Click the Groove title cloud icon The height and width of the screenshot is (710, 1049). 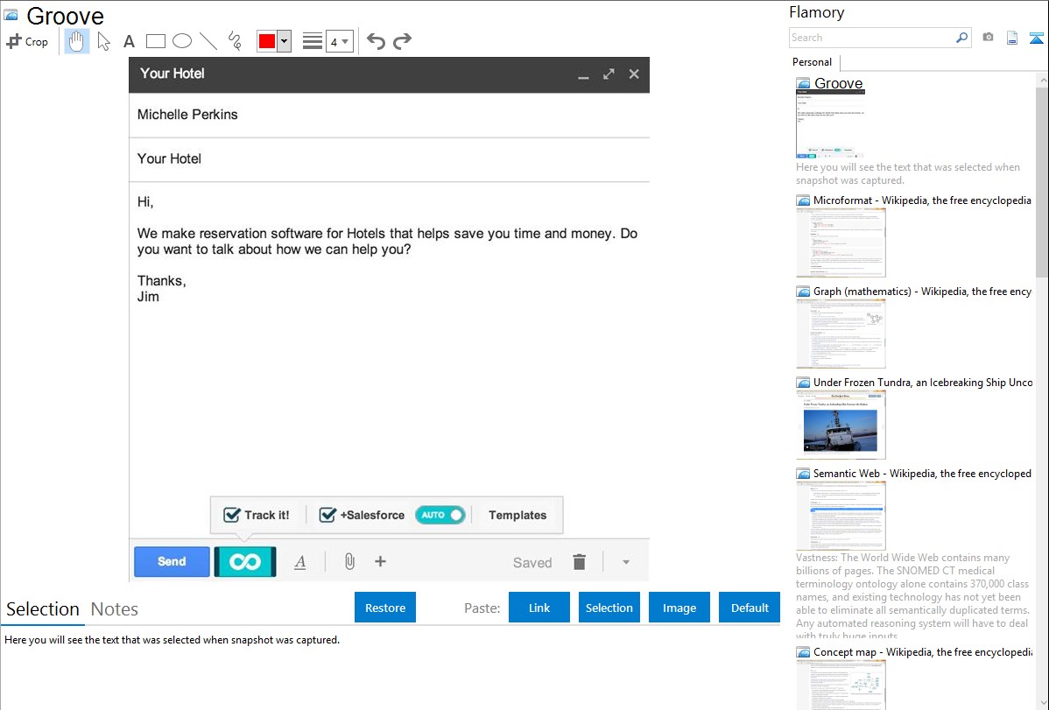tap(11, 15)
